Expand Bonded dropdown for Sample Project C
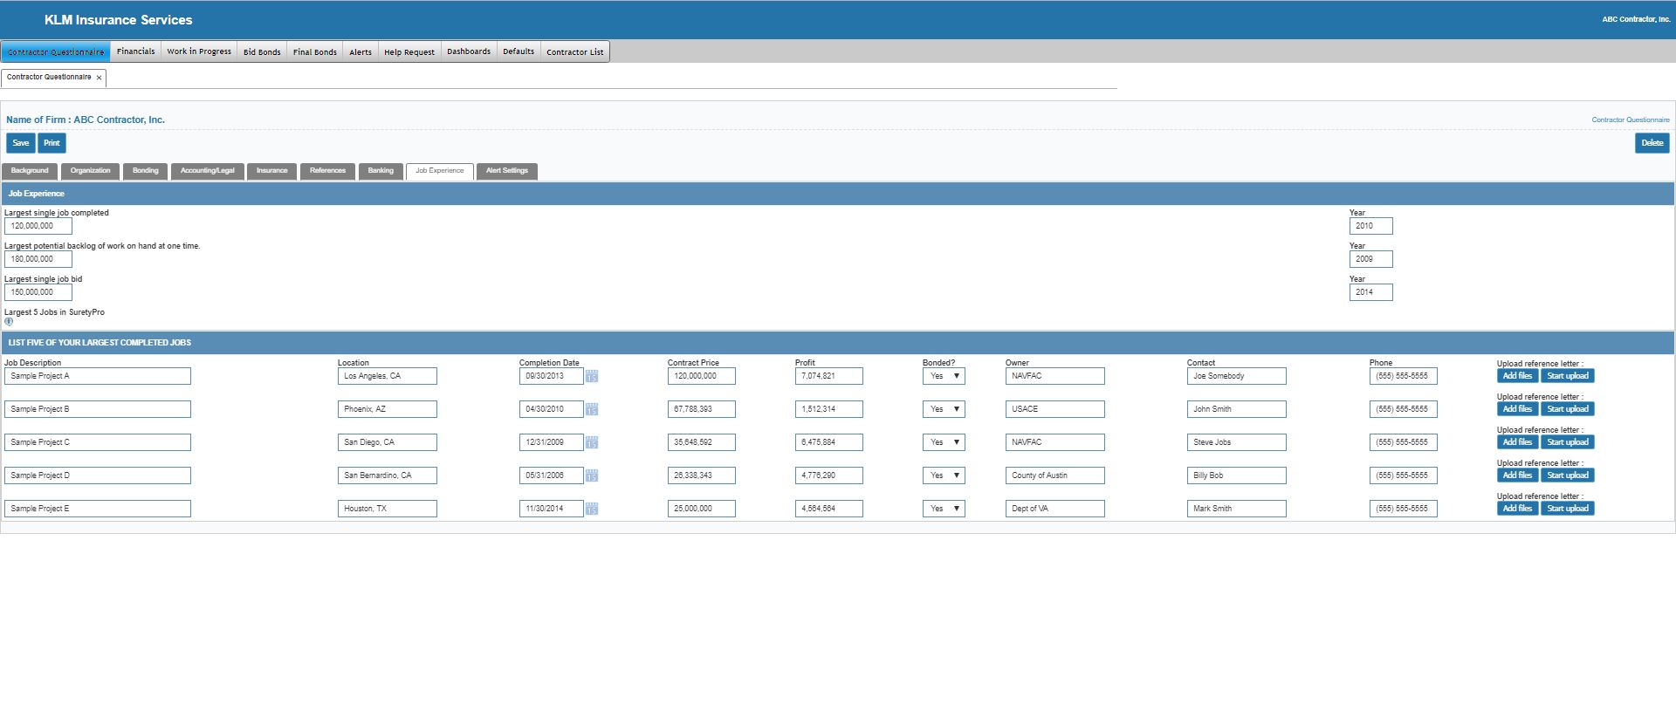The image size is (1676, 725). tap(944, 442)
